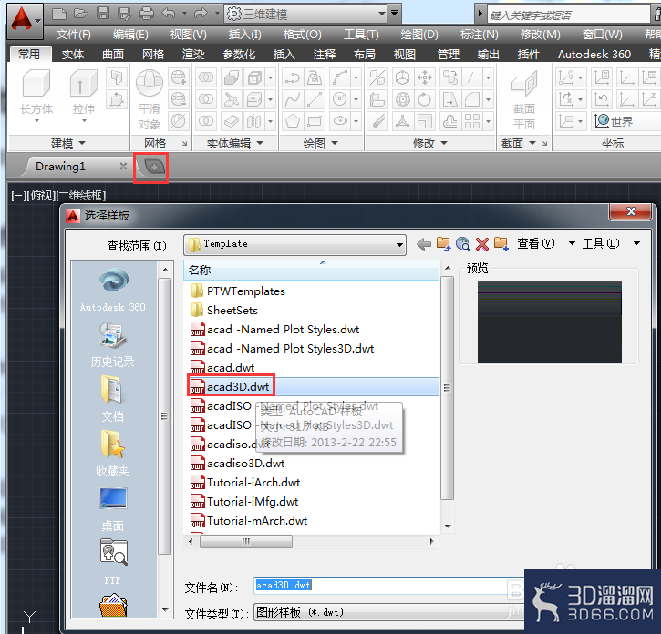Click the Print icon in quick access toolbar
Image resolution: width=661 pixels, height=634 pixels.
[147, 14]
